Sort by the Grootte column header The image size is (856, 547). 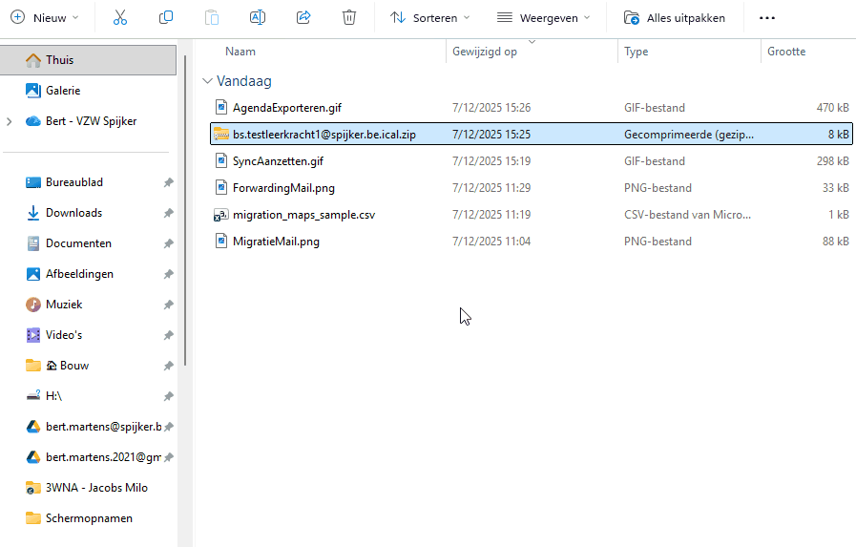786,52
